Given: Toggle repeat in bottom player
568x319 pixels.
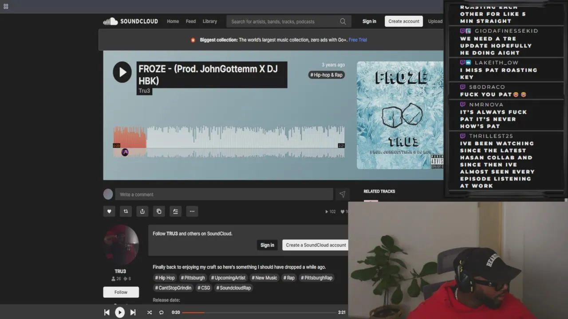Looking at the screenshot, I should coord(162,312).
